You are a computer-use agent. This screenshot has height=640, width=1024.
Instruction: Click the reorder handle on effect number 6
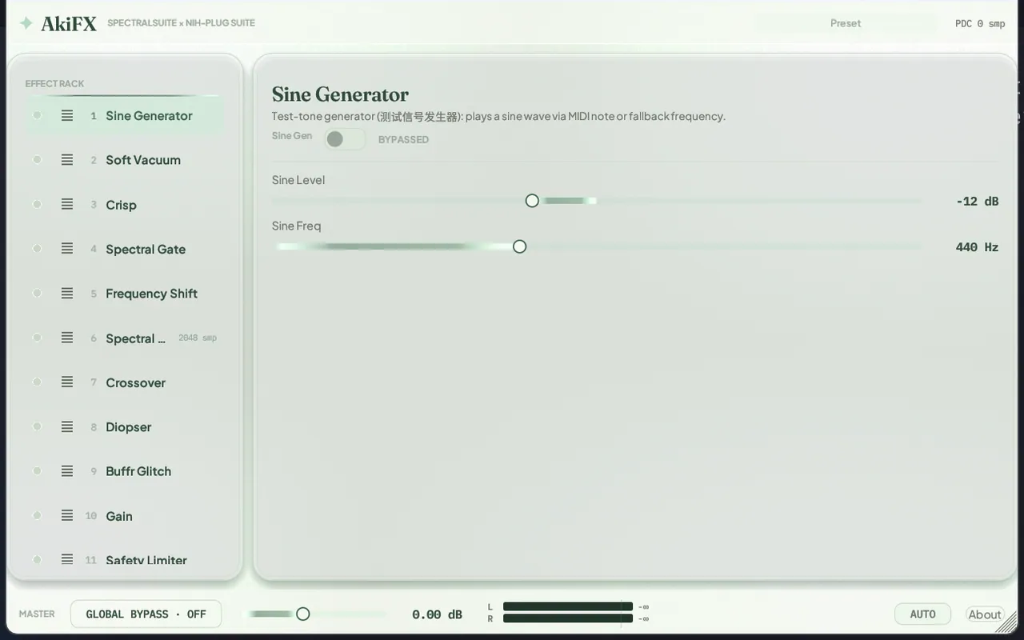[67, 338]
